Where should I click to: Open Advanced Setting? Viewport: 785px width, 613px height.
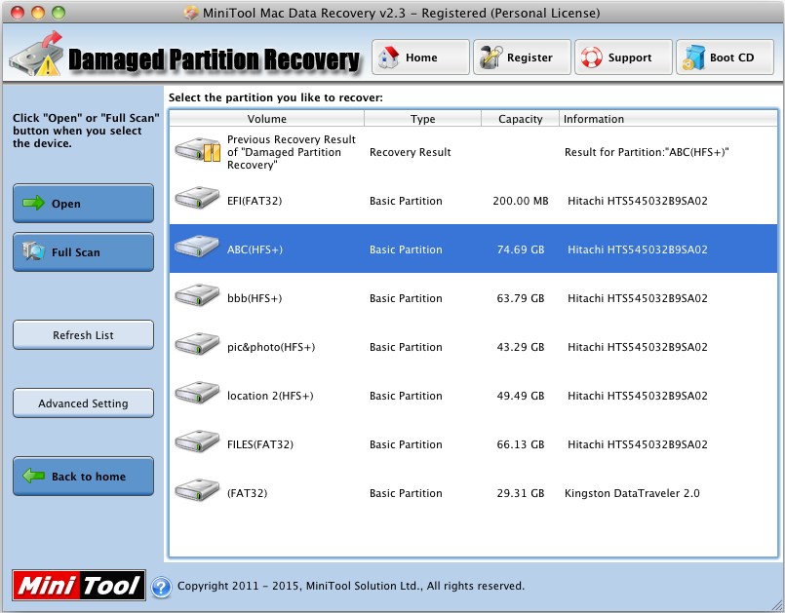click(x=83, y=402)
